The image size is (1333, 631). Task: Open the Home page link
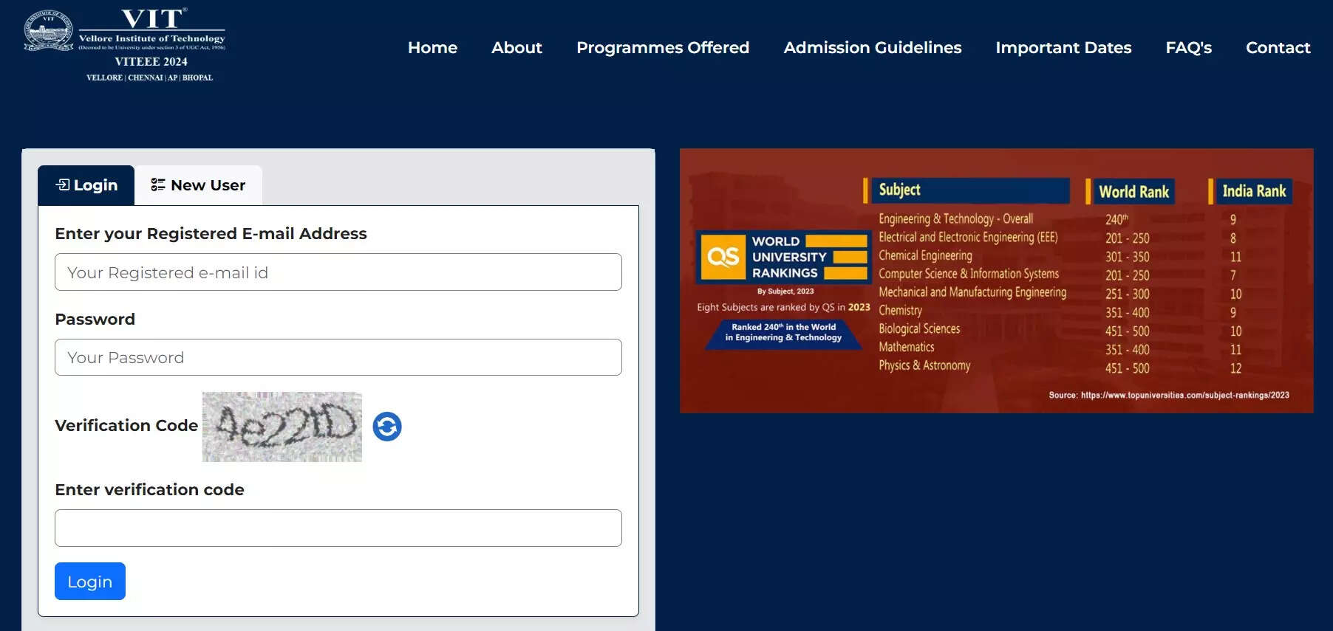[432, 48]
